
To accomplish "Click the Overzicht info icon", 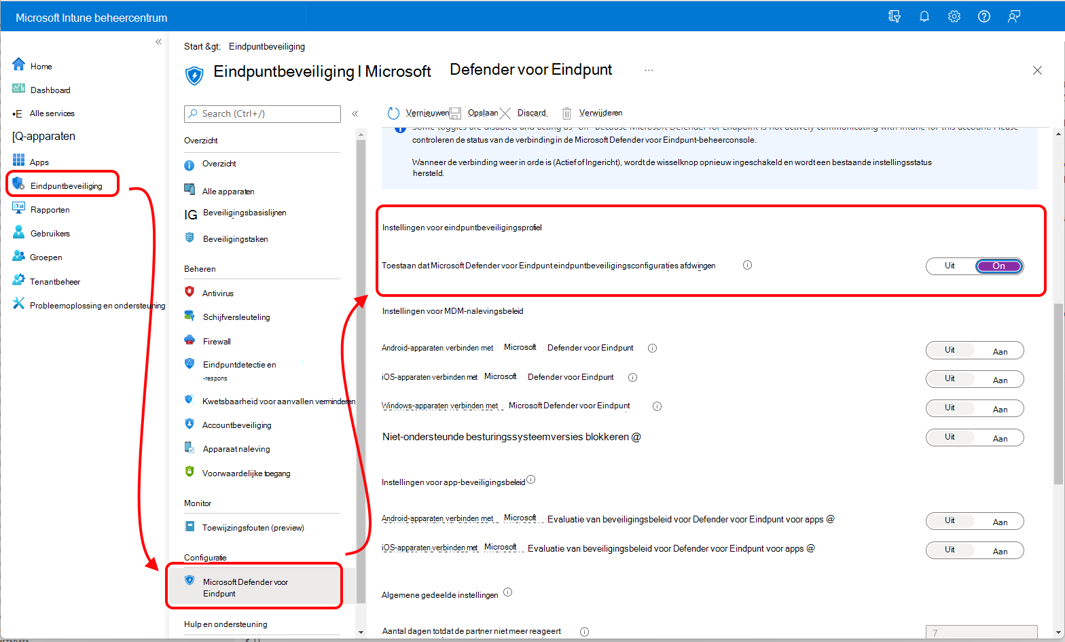I will (189, 164).
